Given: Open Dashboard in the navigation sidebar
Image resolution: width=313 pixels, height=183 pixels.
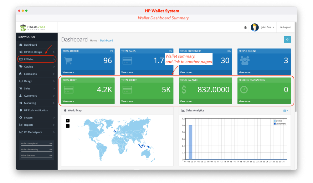Looking at the screenshot, I should [x=30, y=45].
